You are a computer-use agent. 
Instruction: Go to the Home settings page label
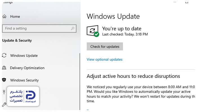click(x=15, y=17)
